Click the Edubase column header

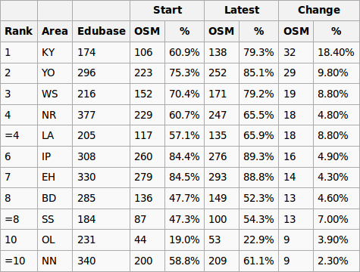102,31
